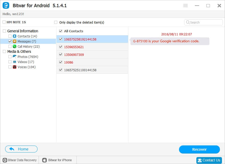The height and width of the screenshot is (164, 225).
Task: Select the Contacts (14) category
Action: click(27, 36)
